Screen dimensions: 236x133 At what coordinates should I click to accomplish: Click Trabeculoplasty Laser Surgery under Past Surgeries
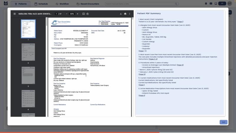pyautogui.click(x=99, y=85)
